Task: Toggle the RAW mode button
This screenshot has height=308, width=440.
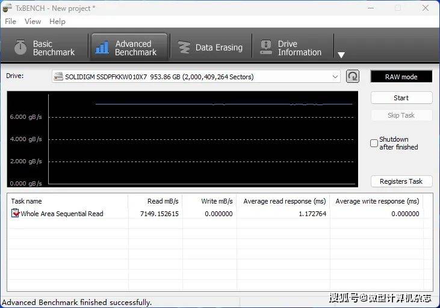Action: tap(401, 77)
